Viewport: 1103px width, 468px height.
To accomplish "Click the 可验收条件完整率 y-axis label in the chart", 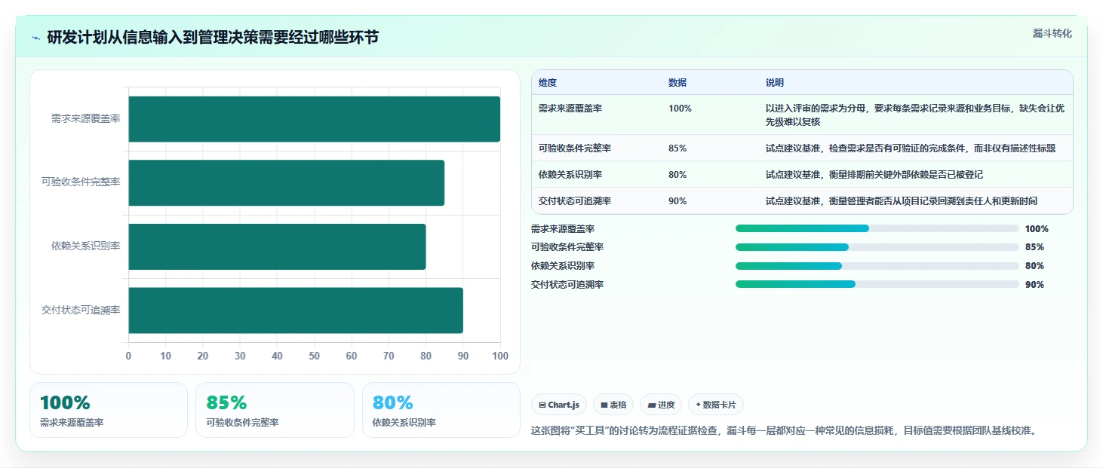I will (81, 182).
